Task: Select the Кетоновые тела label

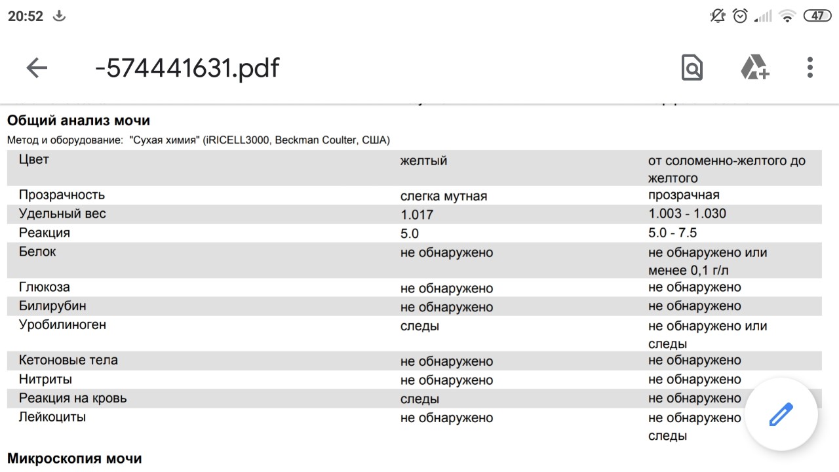Action: tap(68, 361)
